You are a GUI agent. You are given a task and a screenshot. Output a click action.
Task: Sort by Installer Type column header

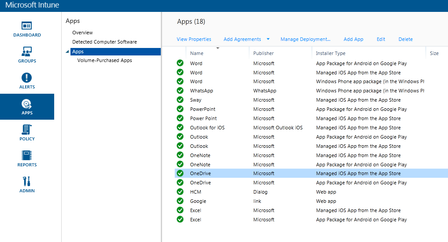point(330,53)
